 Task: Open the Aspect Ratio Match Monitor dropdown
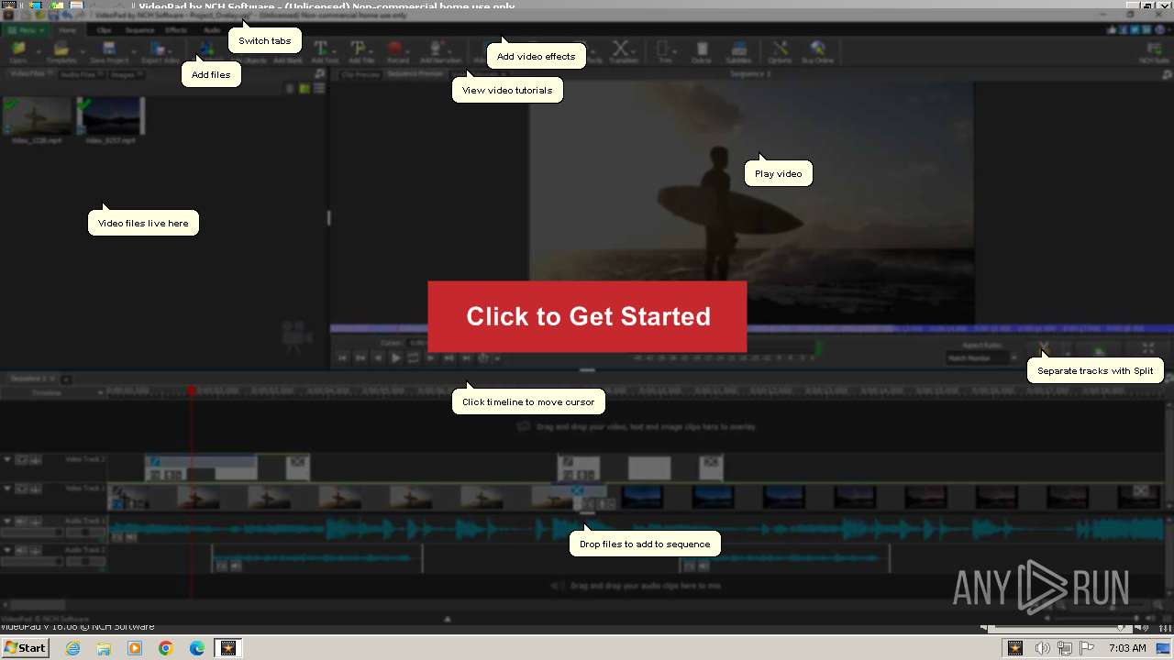982,358
